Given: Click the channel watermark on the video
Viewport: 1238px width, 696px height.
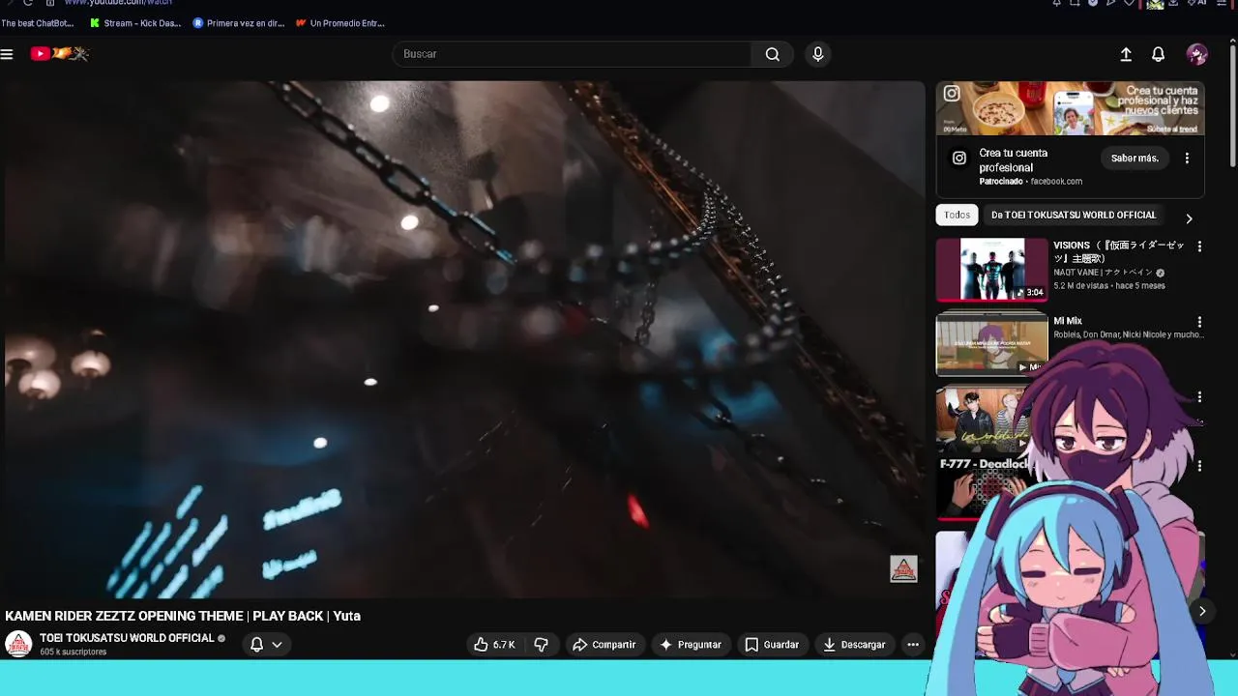Looking at the screenshot, I should coord(903,569).
